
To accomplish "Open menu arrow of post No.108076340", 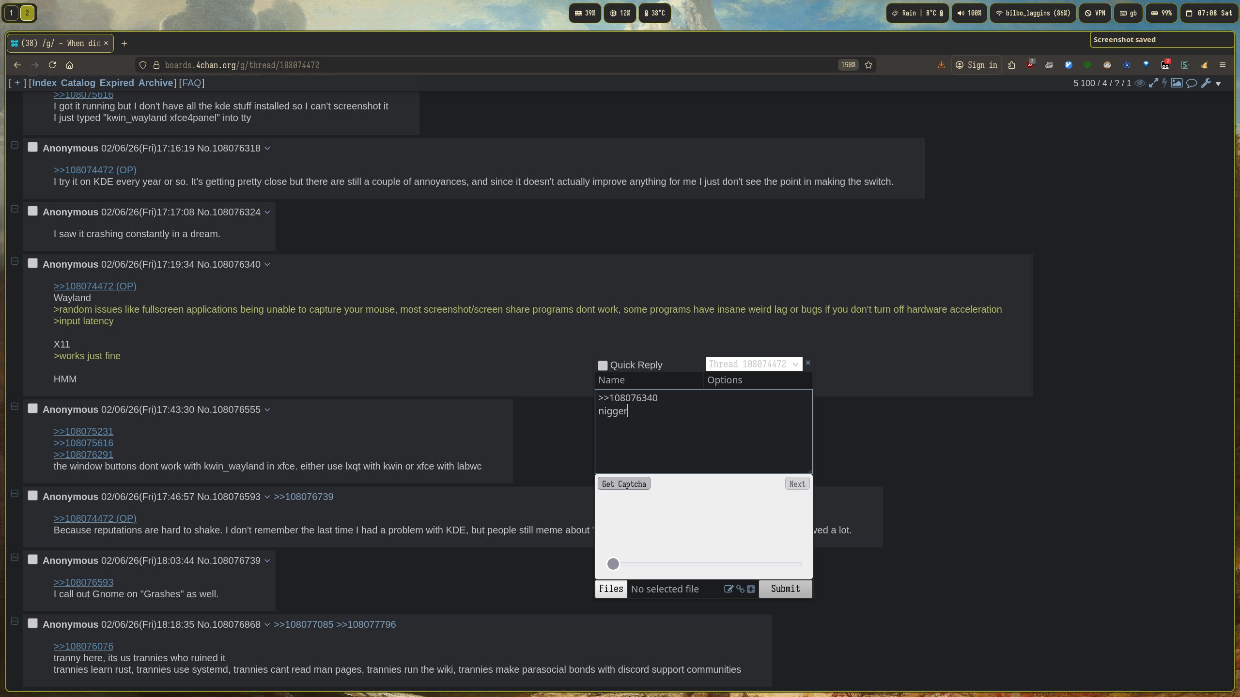I will pos(267,265).
